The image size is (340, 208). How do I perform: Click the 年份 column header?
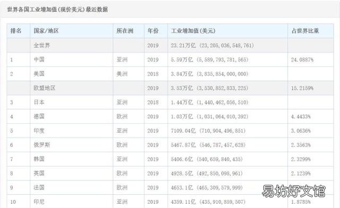pos(153,31)
